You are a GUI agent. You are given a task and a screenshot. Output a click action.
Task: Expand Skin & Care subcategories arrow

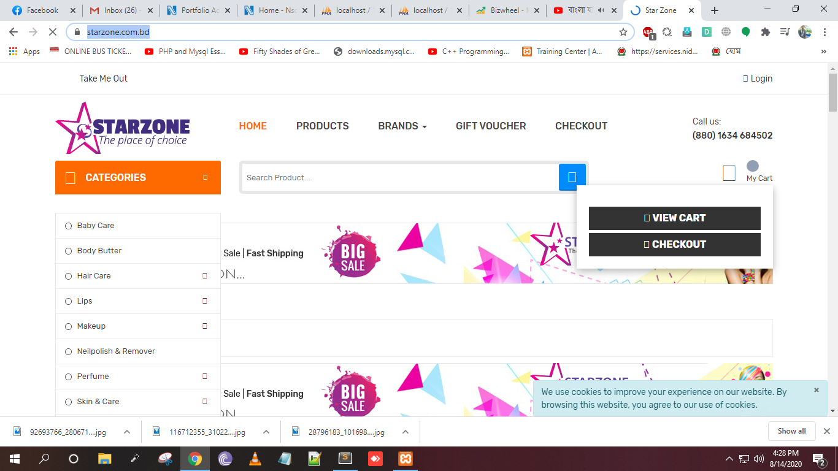pyautogui.click(x=205, y=402)
